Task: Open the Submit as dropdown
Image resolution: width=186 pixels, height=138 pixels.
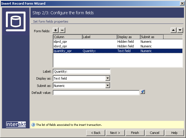Action: click(x=108, y=86)
